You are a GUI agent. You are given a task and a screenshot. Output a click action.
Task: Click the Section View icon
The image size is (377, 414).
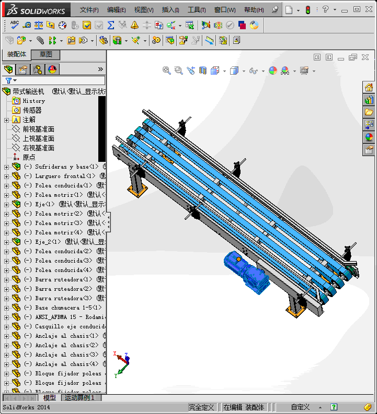[x=203, y=70]
